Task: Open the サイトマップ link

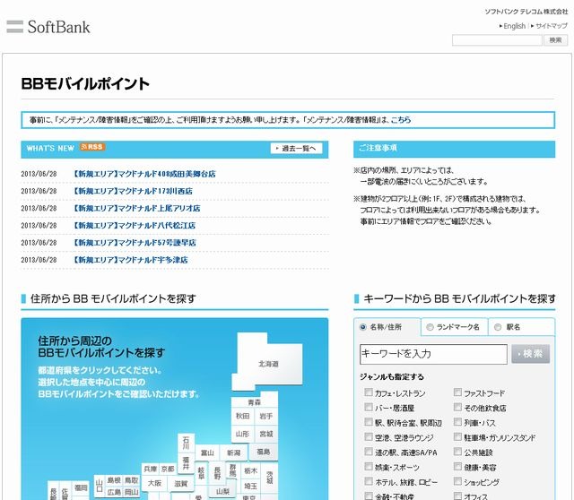Action: pos(552,26)
